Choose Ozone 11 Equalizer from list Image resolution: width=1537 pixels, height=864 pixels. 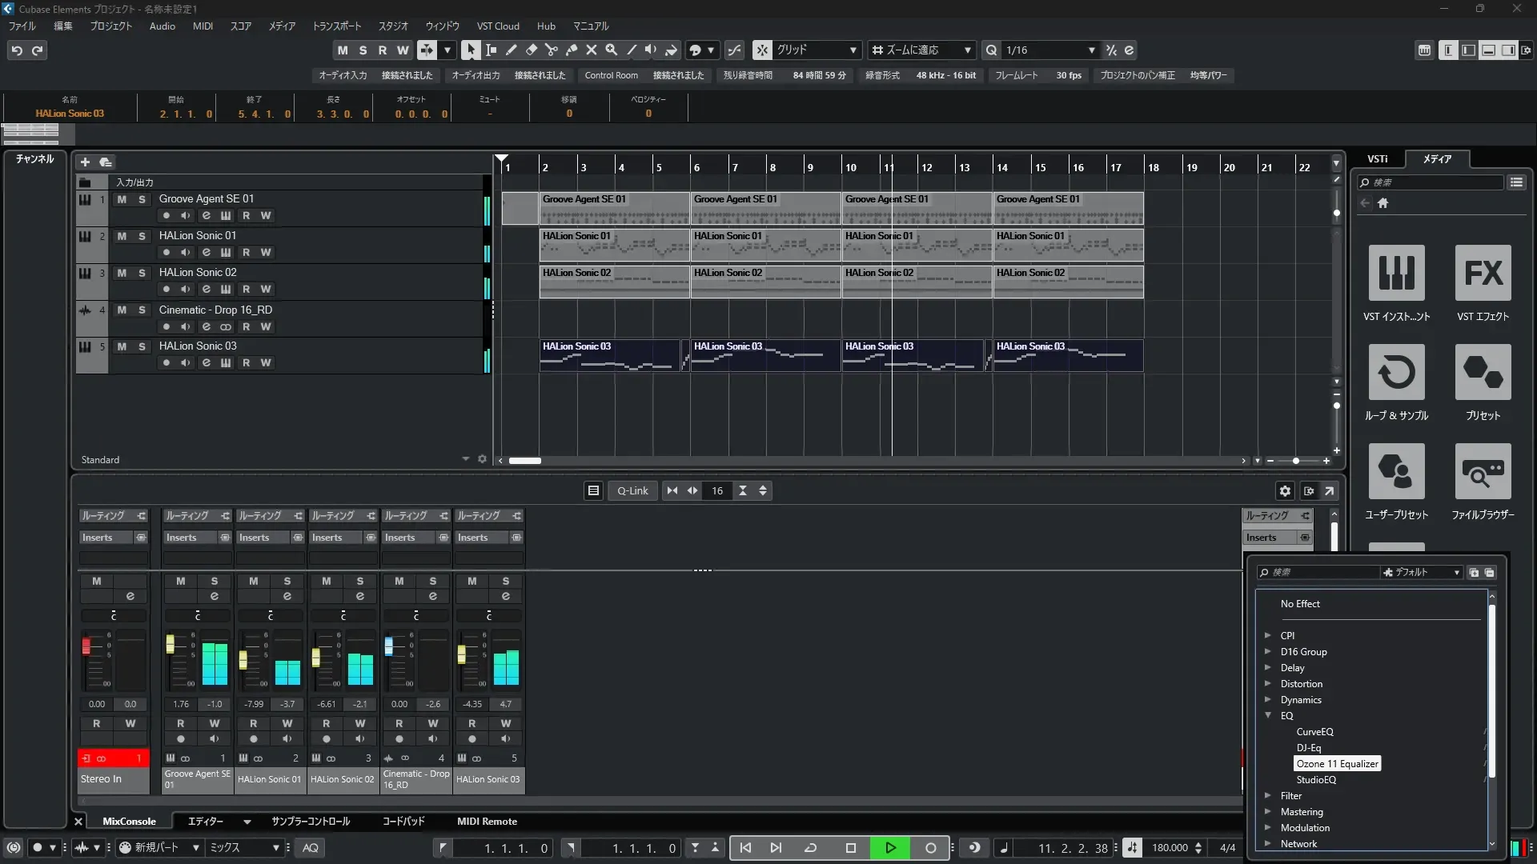(1337, 764)
